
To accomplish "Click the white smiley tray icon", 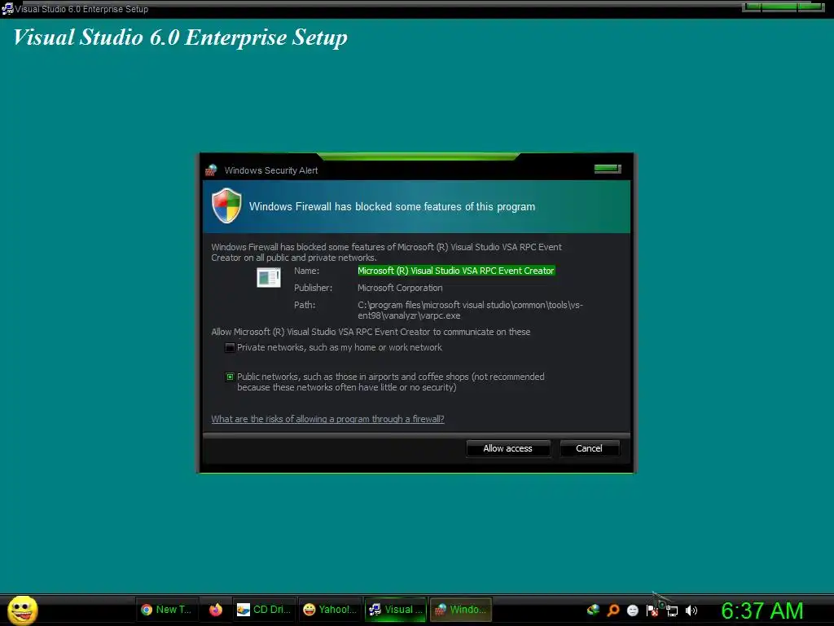I will click(x=632, y=611).
